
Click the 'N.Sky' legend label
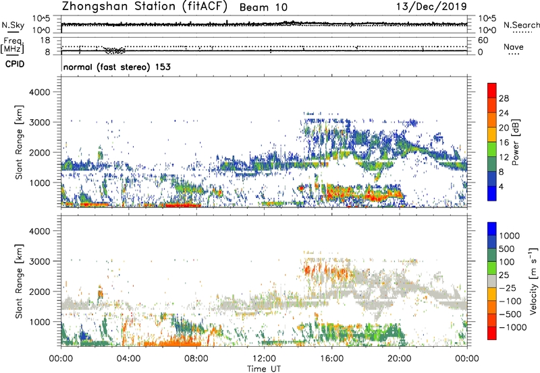point(13,25)
